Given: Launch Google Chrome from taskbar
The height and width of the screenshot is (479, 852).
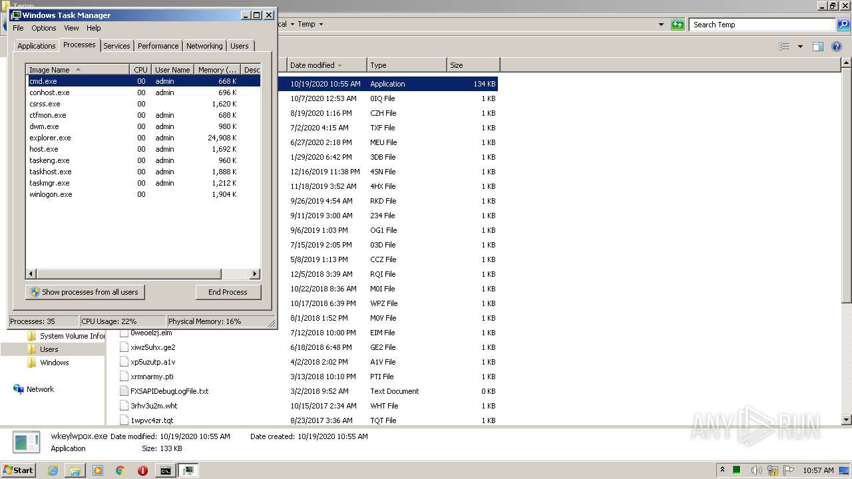Looking at the screenshot, I should [120, 470].
